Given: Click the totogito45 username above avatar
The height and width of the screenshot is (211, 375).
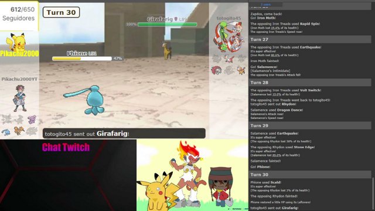Looking at the screenshot, I should pyautogui.click(x=229, y=18).
